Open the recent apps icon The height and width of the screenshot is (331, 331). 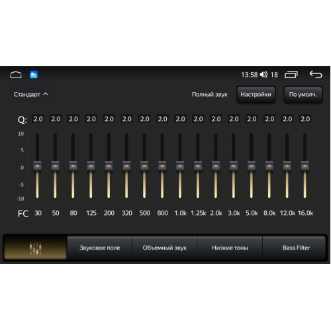pyautogui.click(x=291, y=75)
